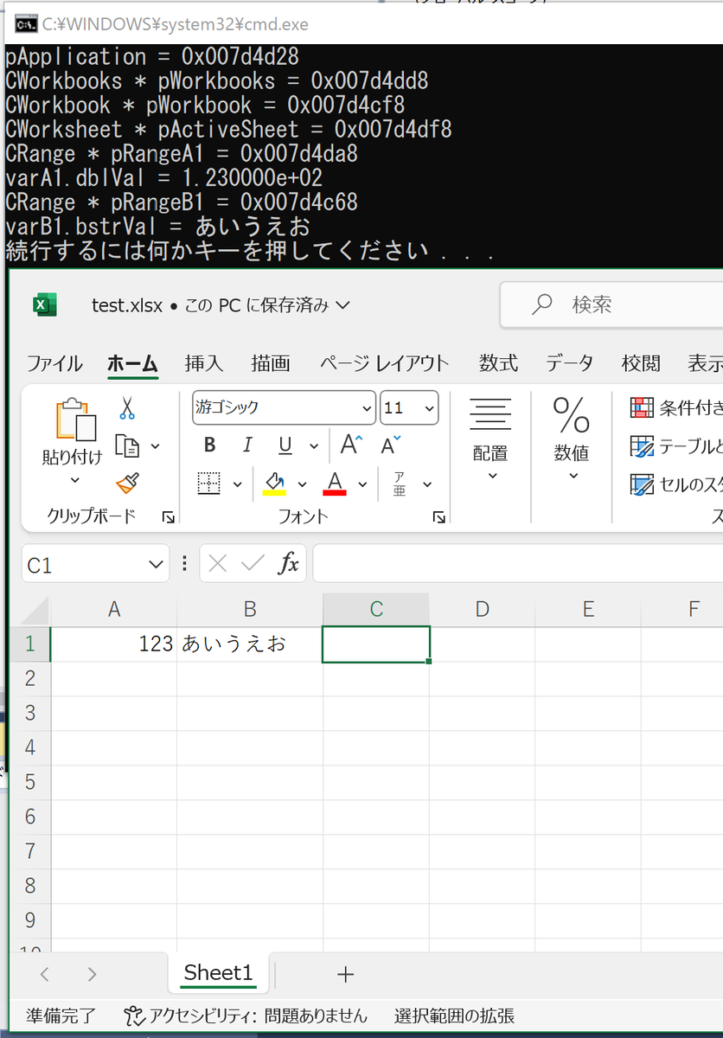Select column D header
The image size is (723, 1038).
483,609
